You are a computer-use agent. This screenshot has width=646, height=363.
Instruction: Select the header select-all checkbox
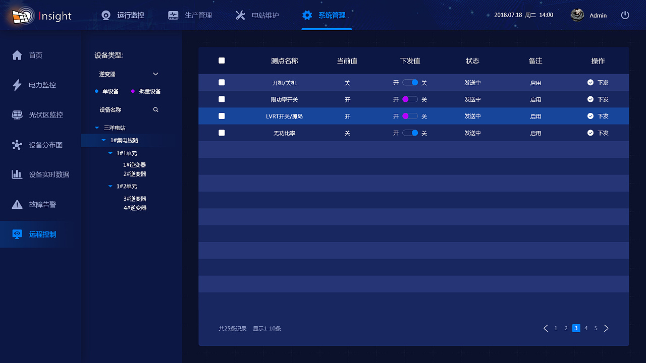click(x=222, y=60)
